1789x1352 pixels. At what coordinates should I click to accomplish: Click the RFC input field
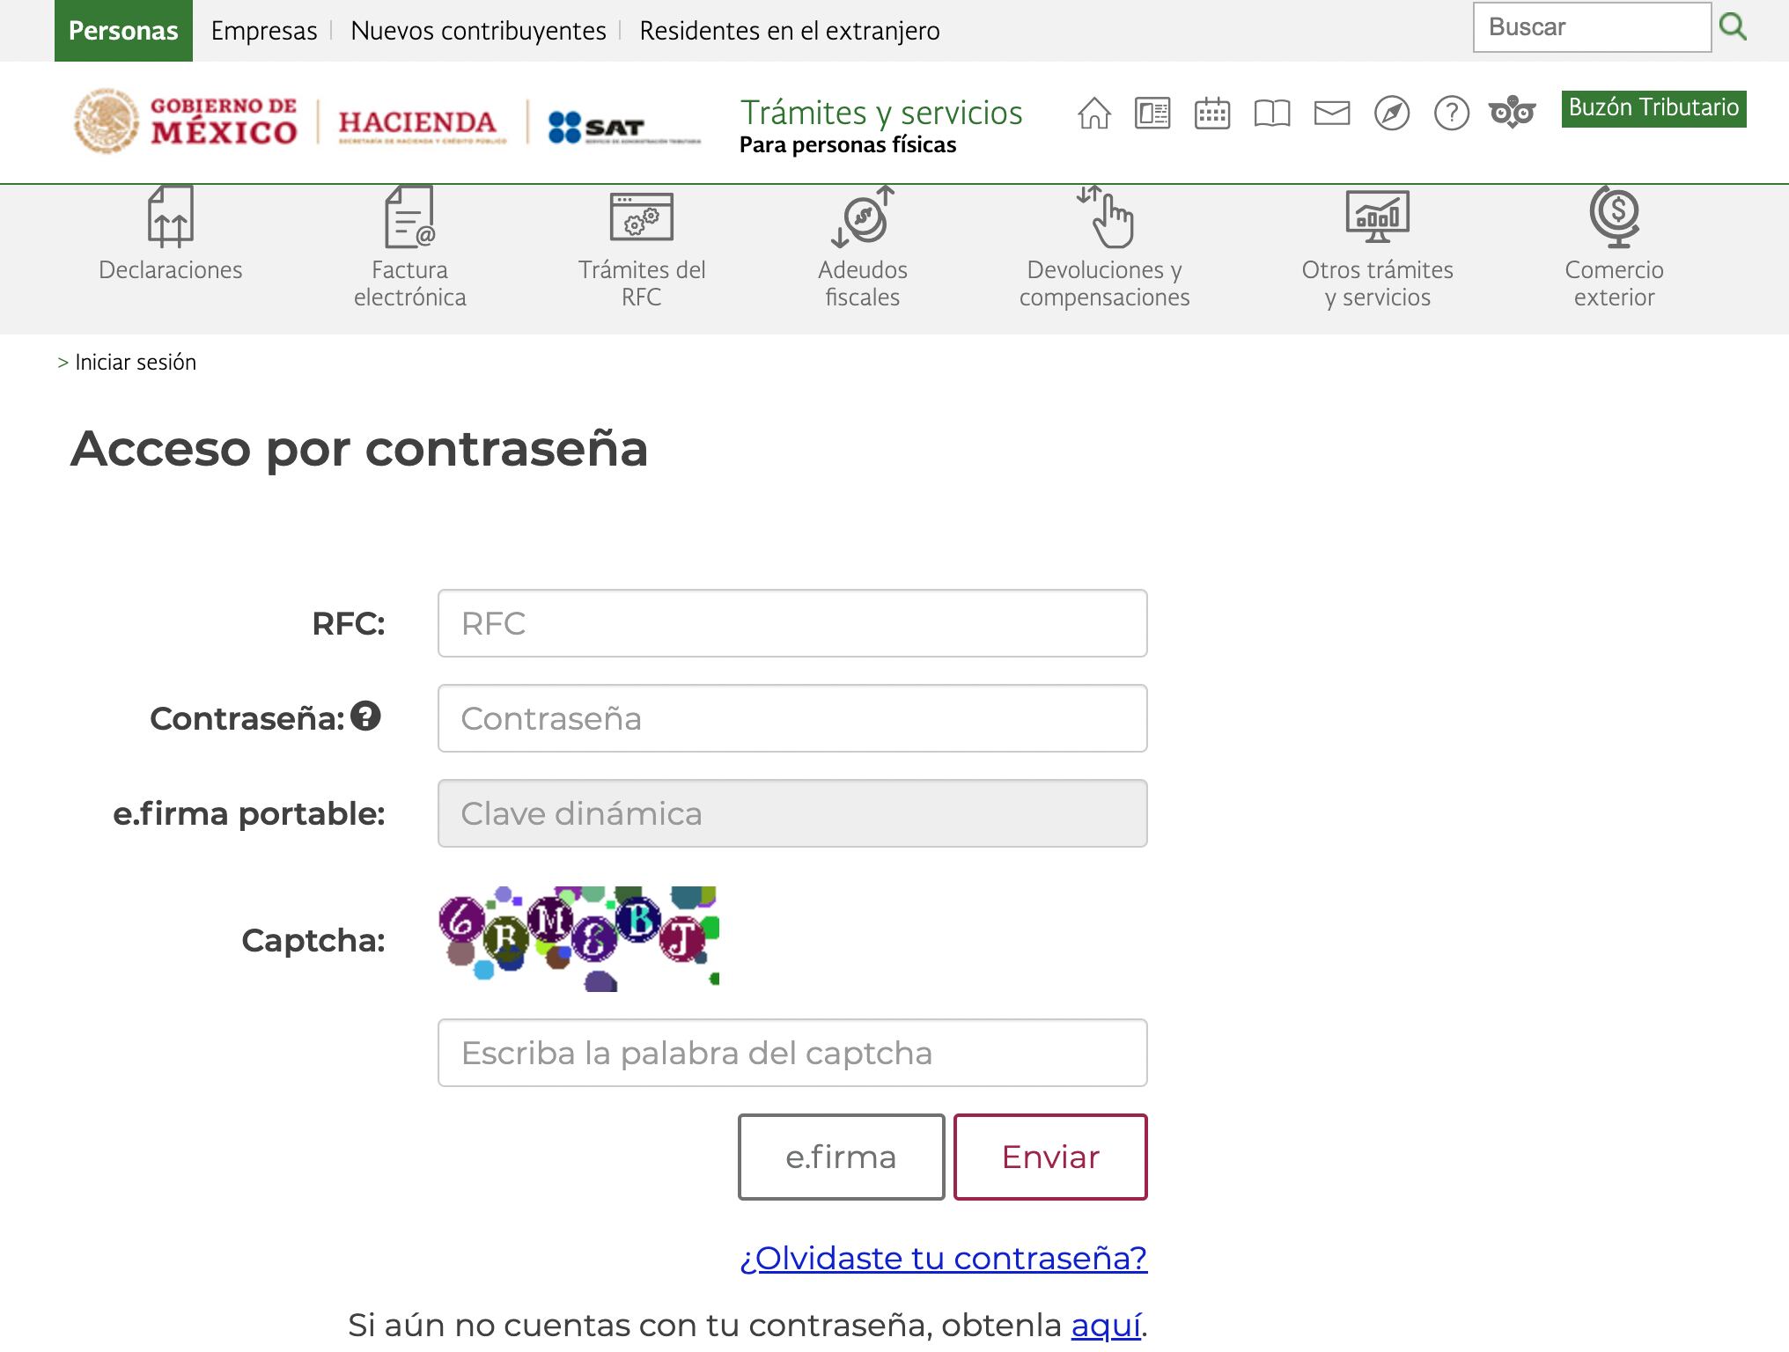pos(791,623)
